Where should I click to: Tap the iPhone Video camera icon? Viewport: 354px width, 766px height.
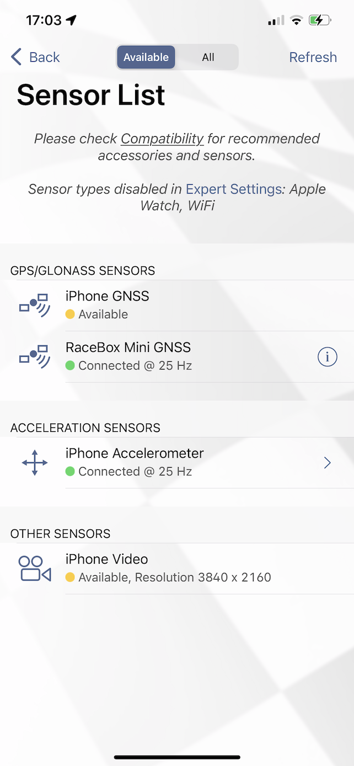click(x=34, y=568)
